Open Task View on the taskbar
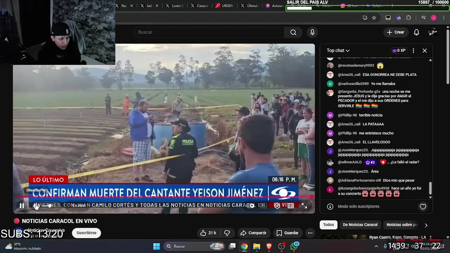 [x=232, y=246]
